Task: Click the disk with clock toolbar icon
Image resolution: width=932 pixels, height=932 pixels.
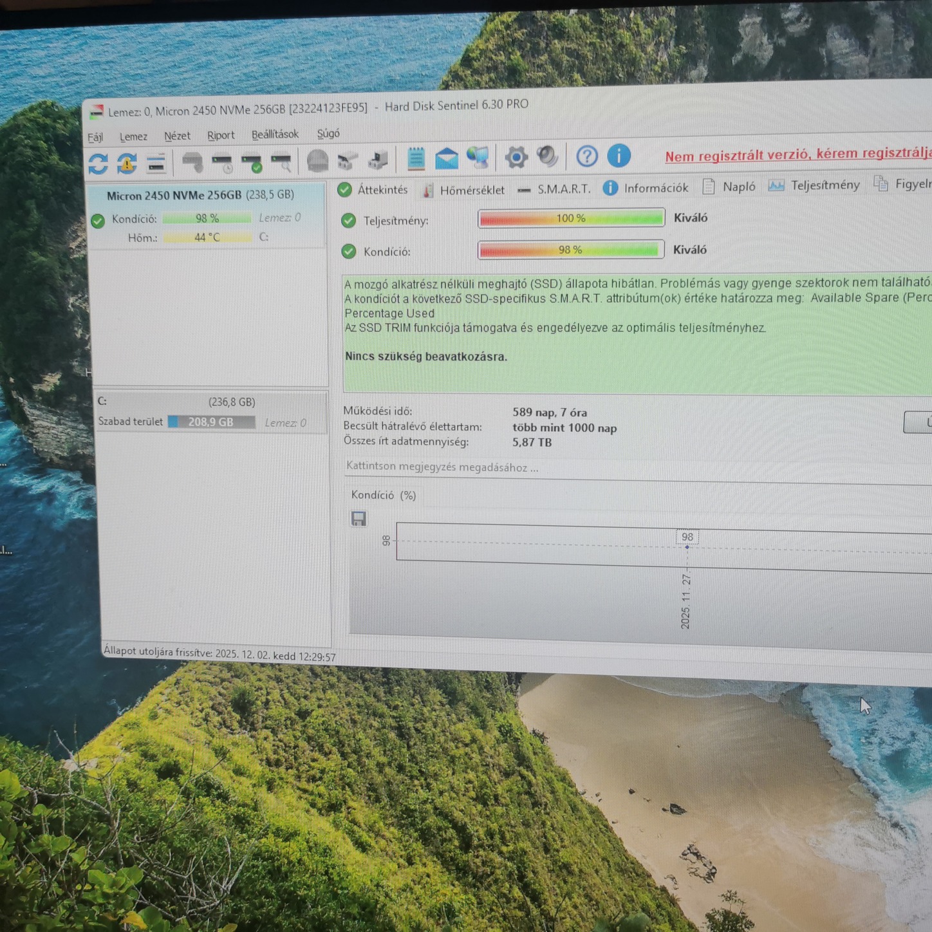Action: pyautogui.click(x=222, y=162)
